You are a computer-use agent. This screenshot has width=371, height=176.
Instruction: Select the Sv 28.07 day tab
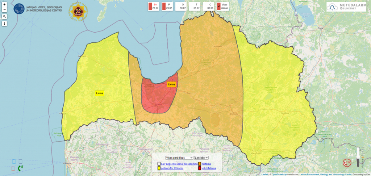[153, 7]
